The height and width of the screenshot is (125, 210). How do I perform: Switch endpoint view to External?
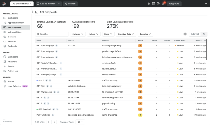pos(195,34)
